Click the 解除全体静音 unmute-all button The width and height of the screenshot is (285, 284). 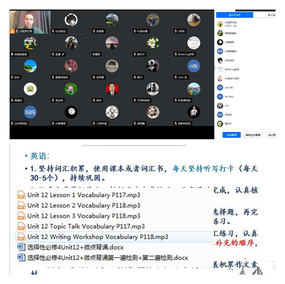pyautogui.click(x=253, y=135)
